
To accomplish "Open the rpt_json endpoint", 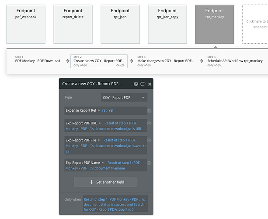I will [x=120, y=24].
